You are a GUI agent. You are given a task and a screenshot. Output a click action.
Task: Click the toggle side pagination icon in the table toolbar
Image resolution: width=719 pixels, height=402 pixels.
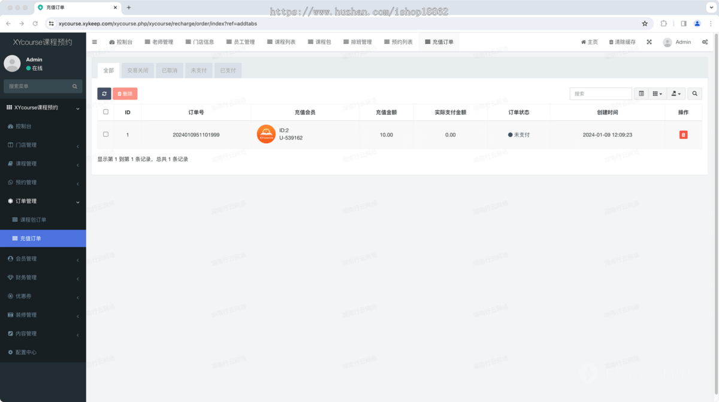(x=641, y=93)
